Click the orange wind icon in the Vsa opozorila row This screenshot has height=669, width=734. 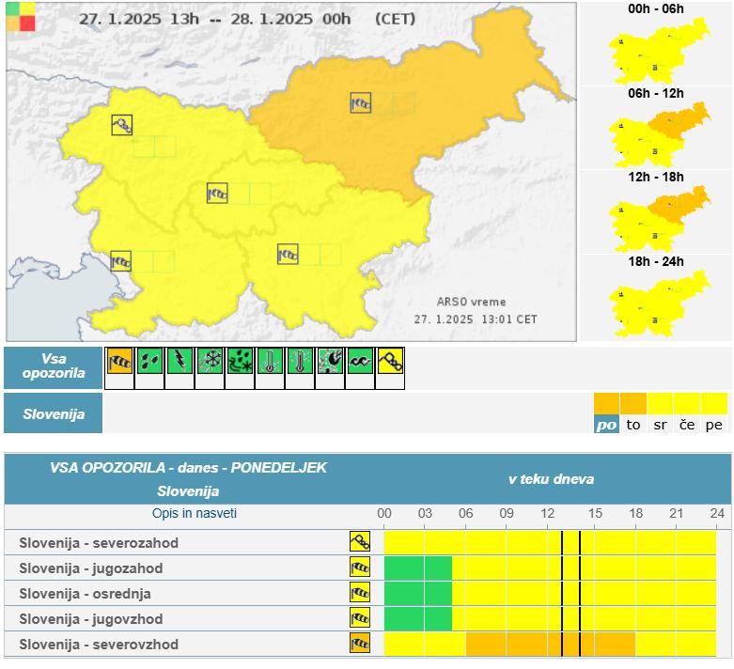(119, 362)
